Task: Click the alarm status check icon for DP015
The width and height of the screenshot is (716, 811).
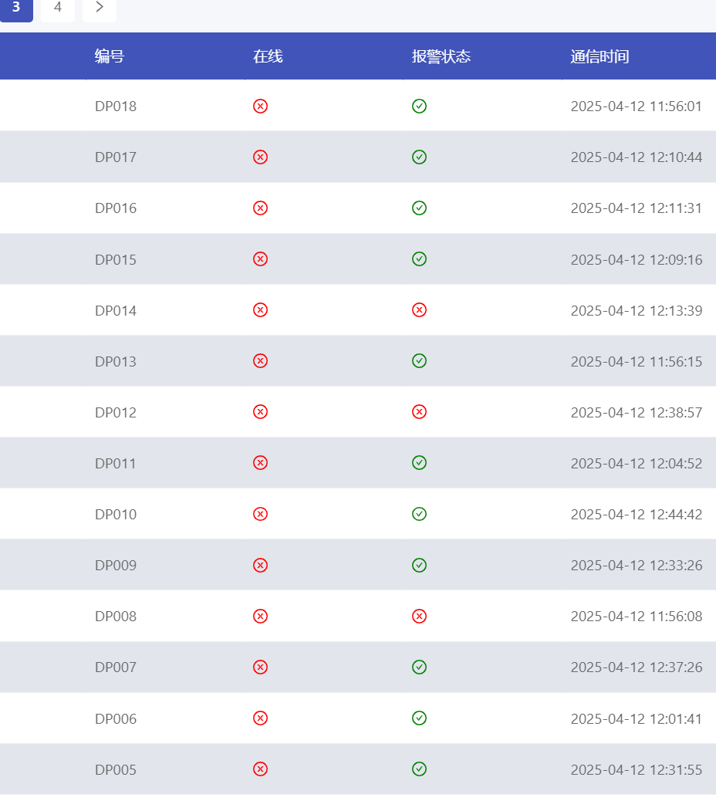Action: (x=419, y=259)
